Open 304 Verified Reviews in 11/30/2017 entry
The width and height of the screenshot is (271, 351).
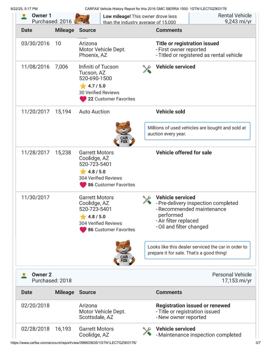coord(100,223)
